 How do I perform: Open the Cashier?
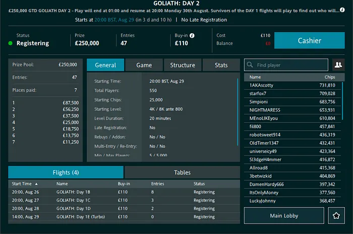[309, 41]
